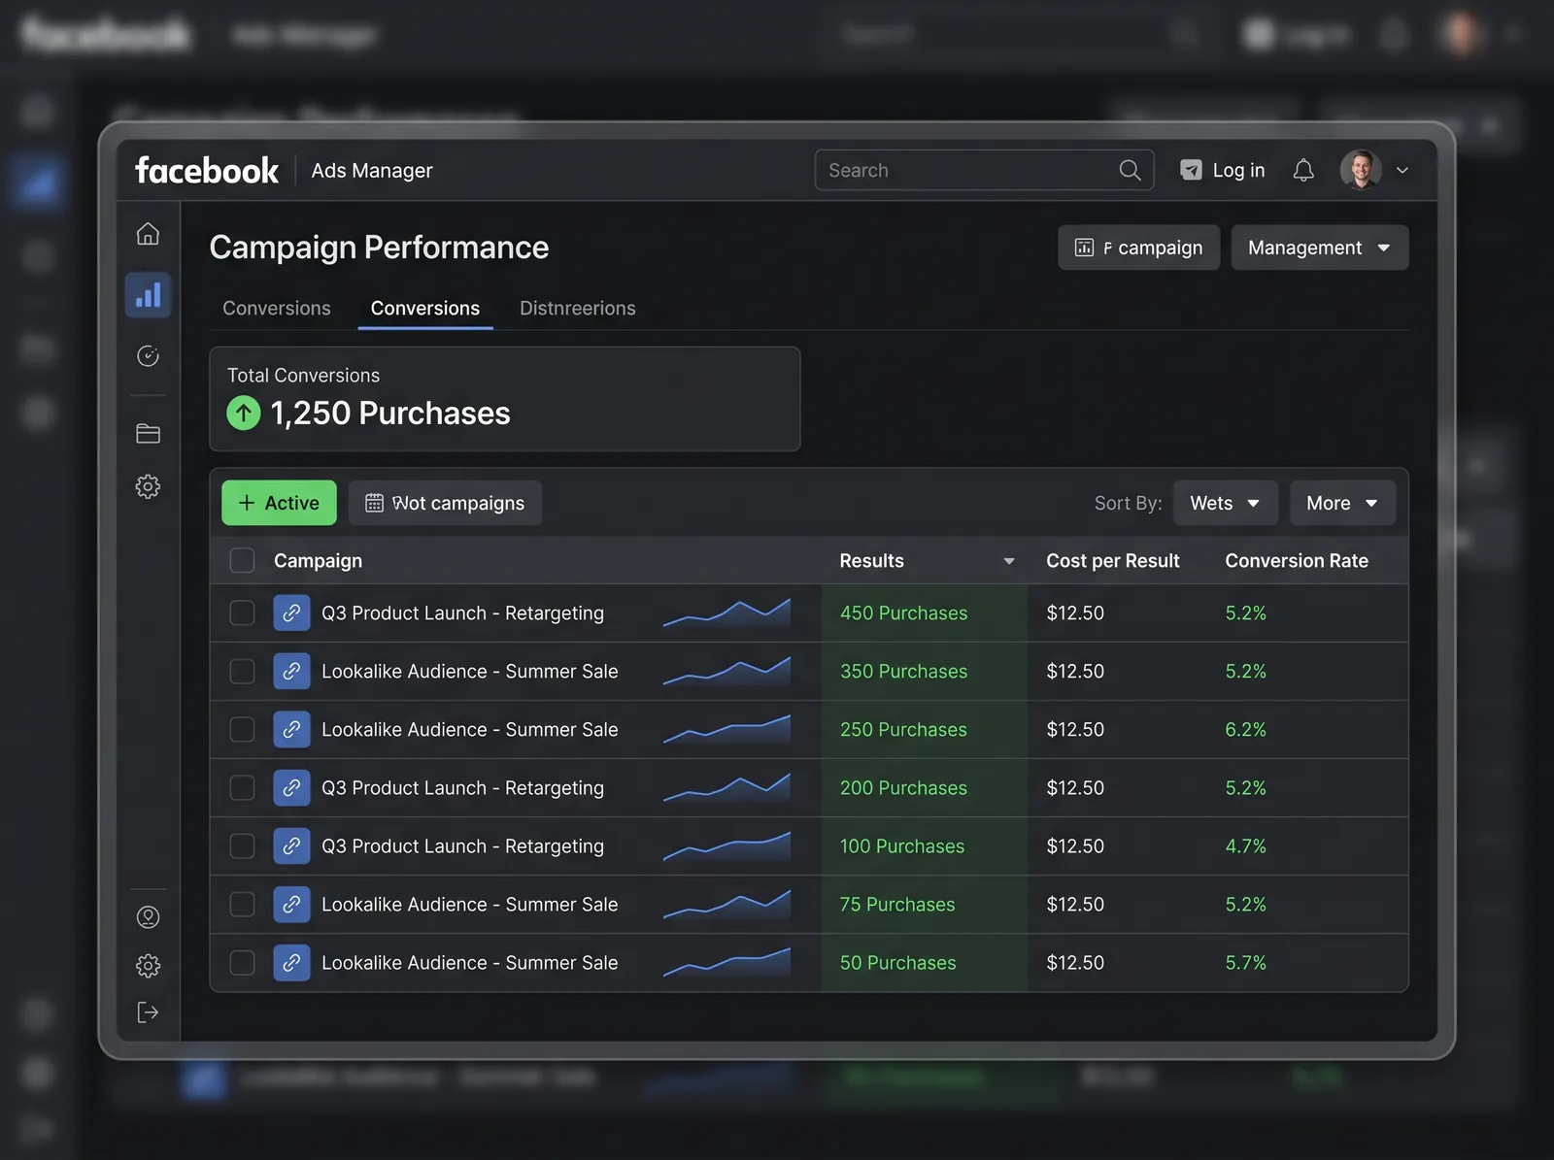This screenshot has width=1554, height=1160.
Task: Open the gauge dashboard sidebar icon
Action: [148, 356]
